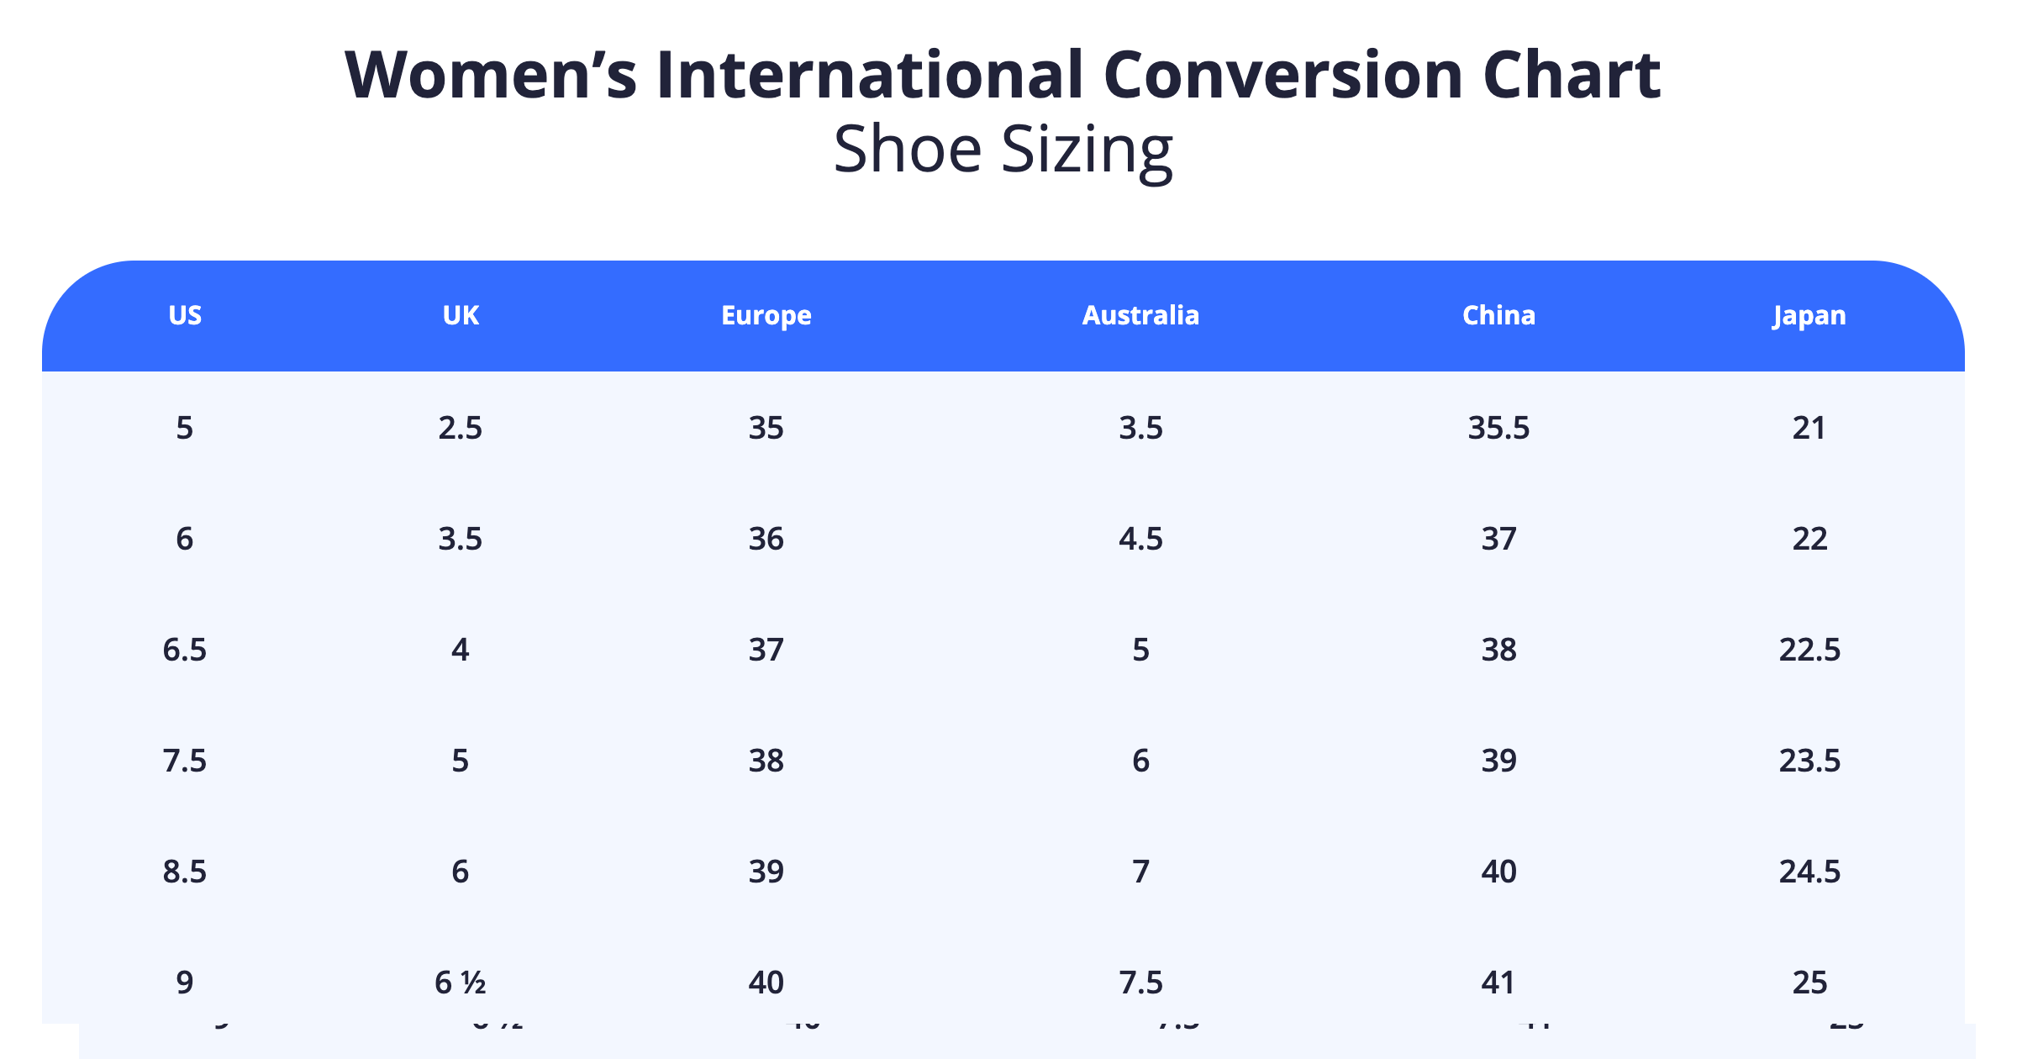
Task: Click the Australia size 4.5 cell
Action: [1140, 539]
